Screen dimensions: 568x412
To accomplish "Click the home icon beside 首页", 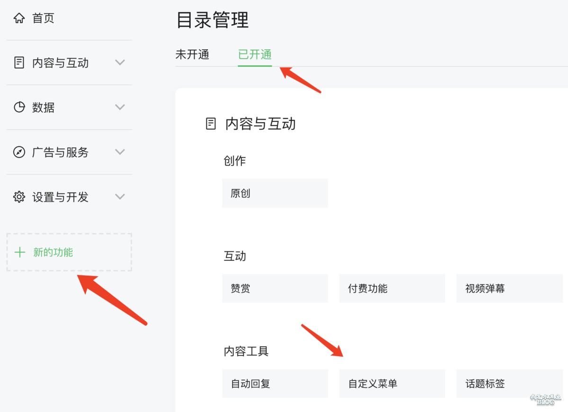I will (x=19, y=18).
